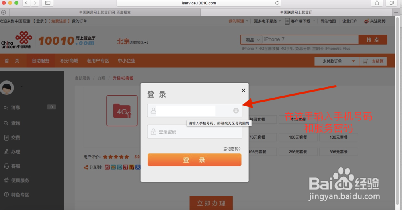Reload the page with refresh icon
Viewport: 402px width, 210px height.
[277, 3]
